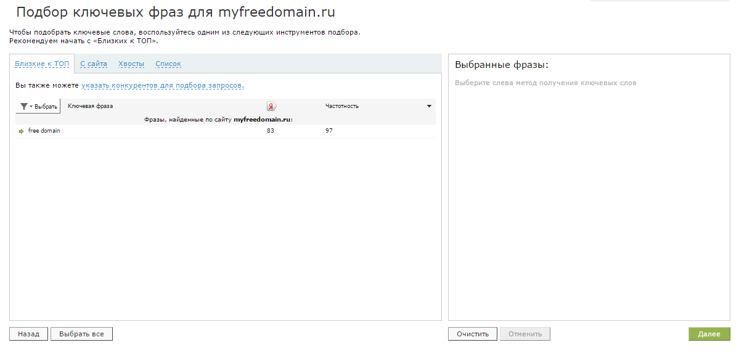Click the green arrow beside free domain

pos(21,131)
